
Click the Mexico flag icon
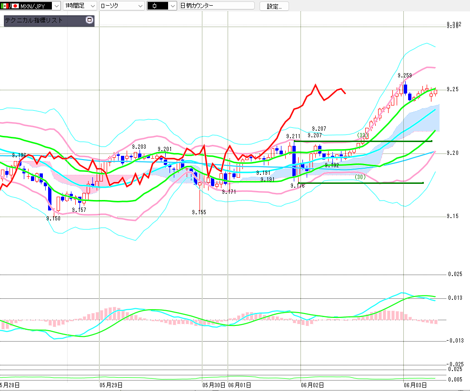(x=4, y=6)
